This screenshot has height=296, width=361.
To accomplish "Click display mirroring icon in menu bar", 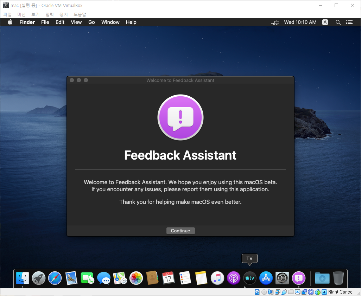I will click(275, 22).
